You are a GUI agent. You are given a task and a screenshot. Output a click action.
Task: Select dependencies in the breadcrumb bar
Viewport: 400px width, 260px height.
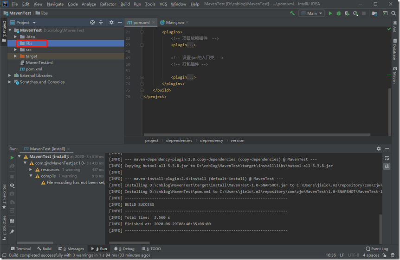click(x=179, y=141)
